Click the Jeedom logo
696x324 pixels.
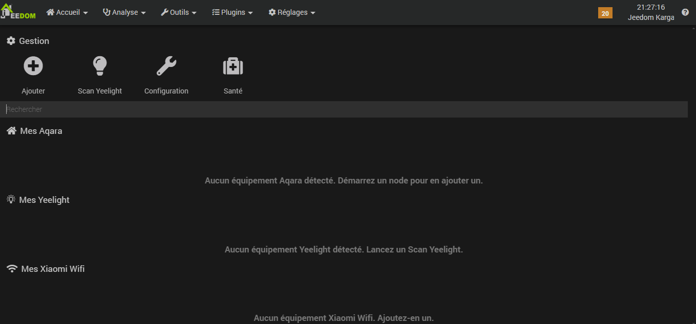[18, 12]
